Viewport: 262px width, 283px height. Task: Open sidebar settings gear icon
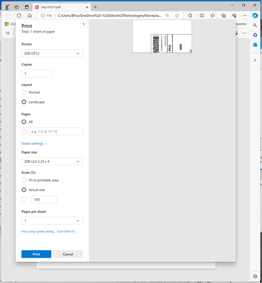coord(255,276)
